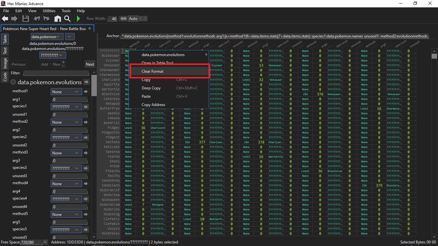Open find with the magnifying glass icon
Image resolution: width=438 pixels, height=246 pixels.
tap(67, 19)
